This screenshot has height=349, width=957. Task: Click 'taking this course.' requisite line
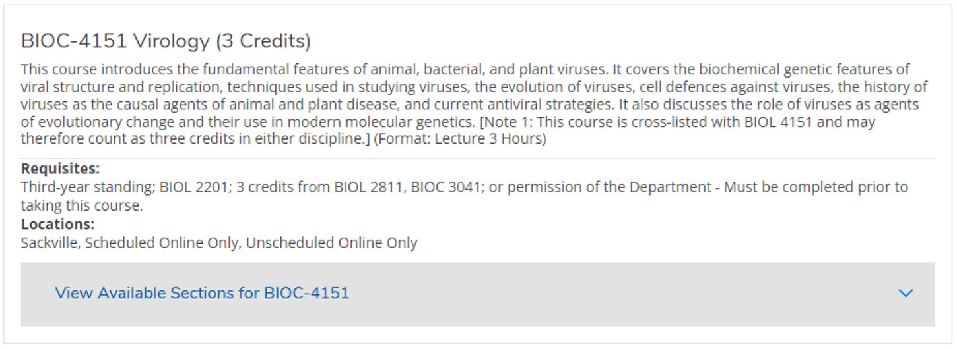point(82,205)
